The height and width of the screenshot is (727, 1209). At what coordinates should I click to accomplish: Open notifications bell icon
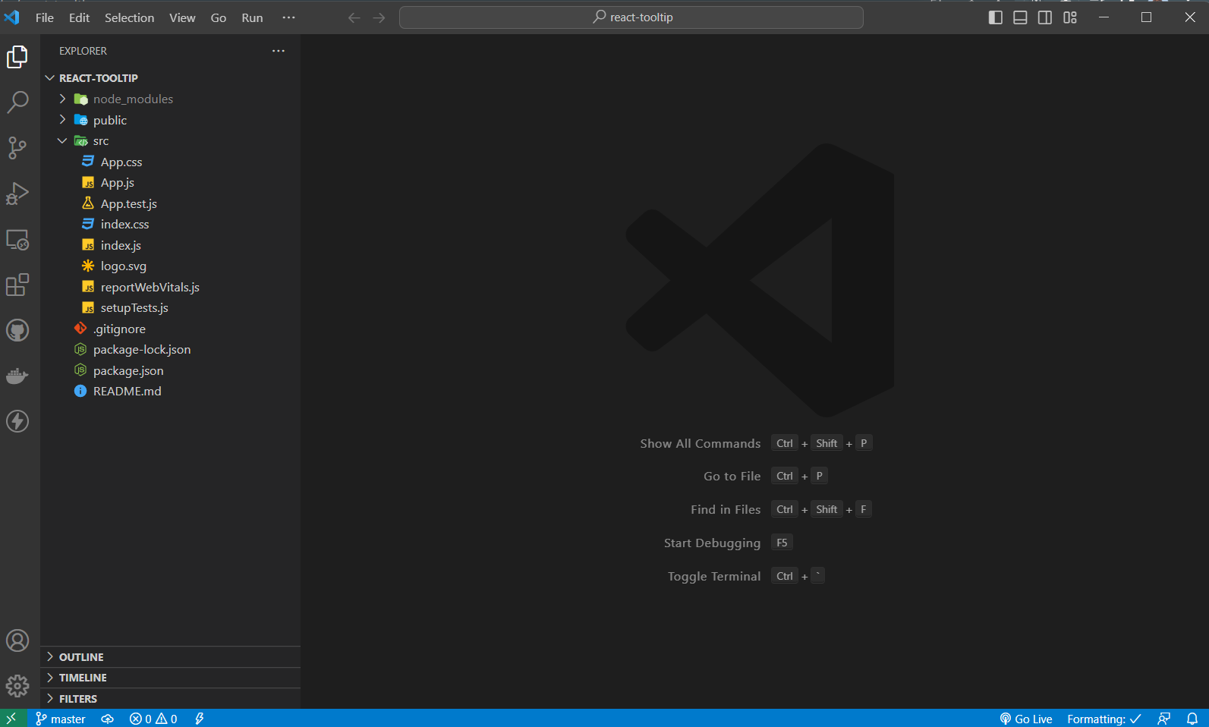[x=1192, y=719]
